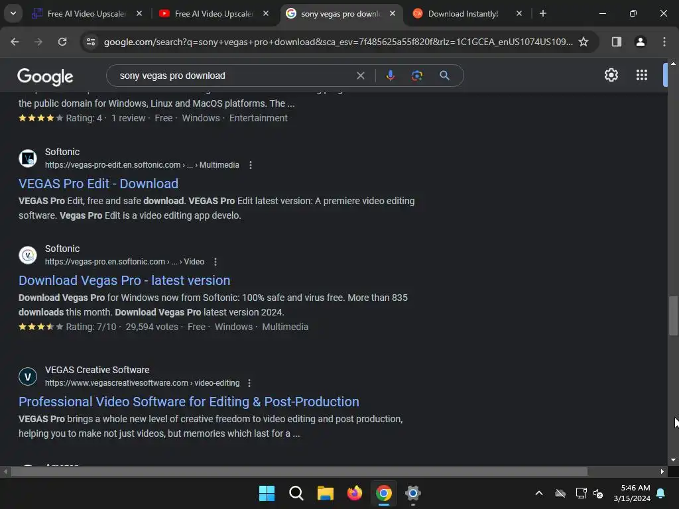This screenshot has height=509, width=679.
Task: Start a voice search with microphone
Action: coord(390,76)
